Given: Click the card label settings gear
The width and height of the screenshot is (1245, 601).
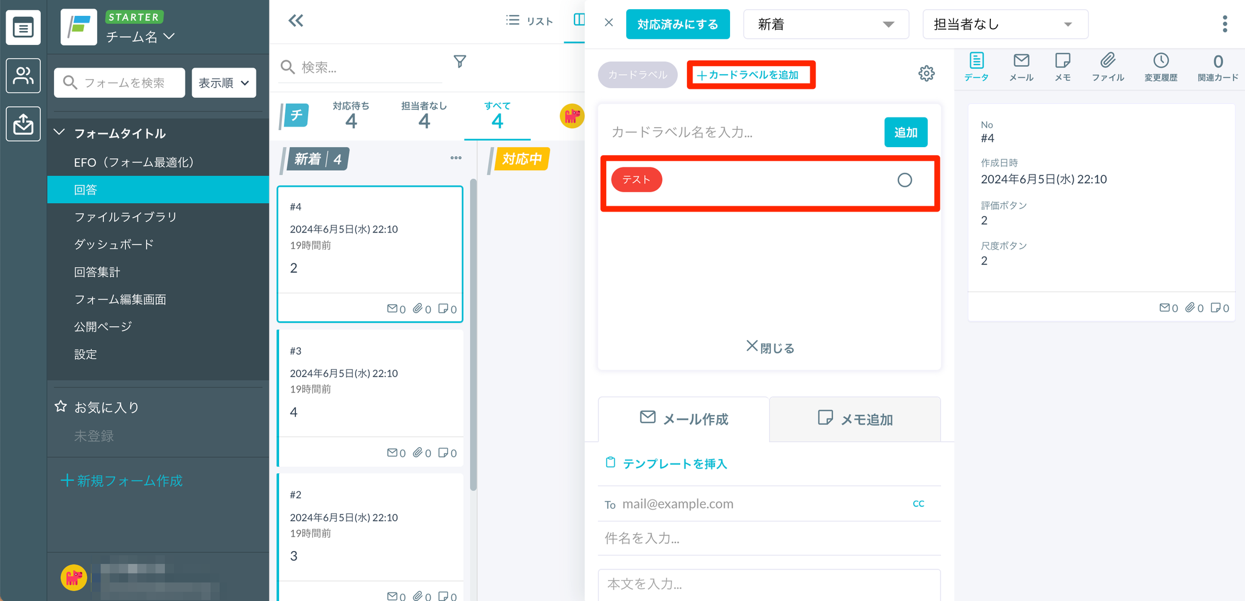Looking at the screenshot, I should [x=926, y=74].
